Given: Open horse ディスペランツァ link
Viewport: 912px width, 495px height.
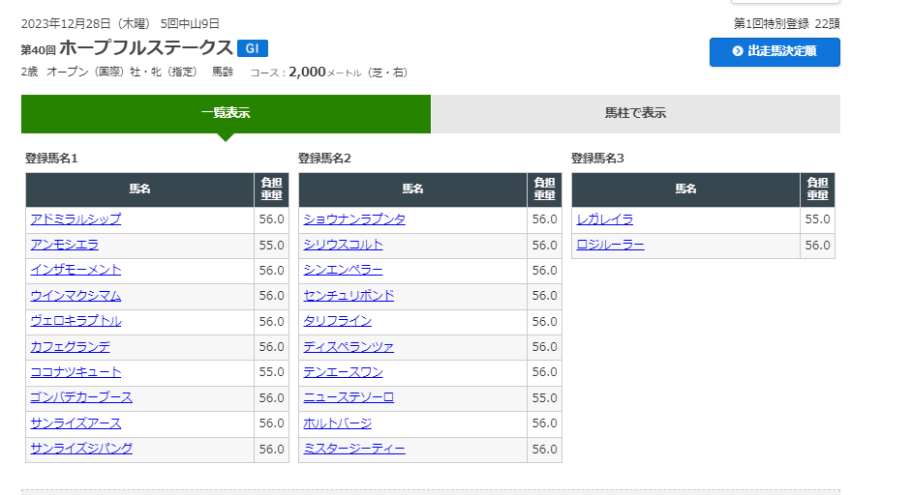Looking at the screenshot, I should pos(349,347).
